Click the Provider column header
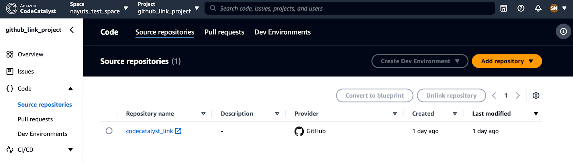 pyautogui.click(x=306, y=114)
